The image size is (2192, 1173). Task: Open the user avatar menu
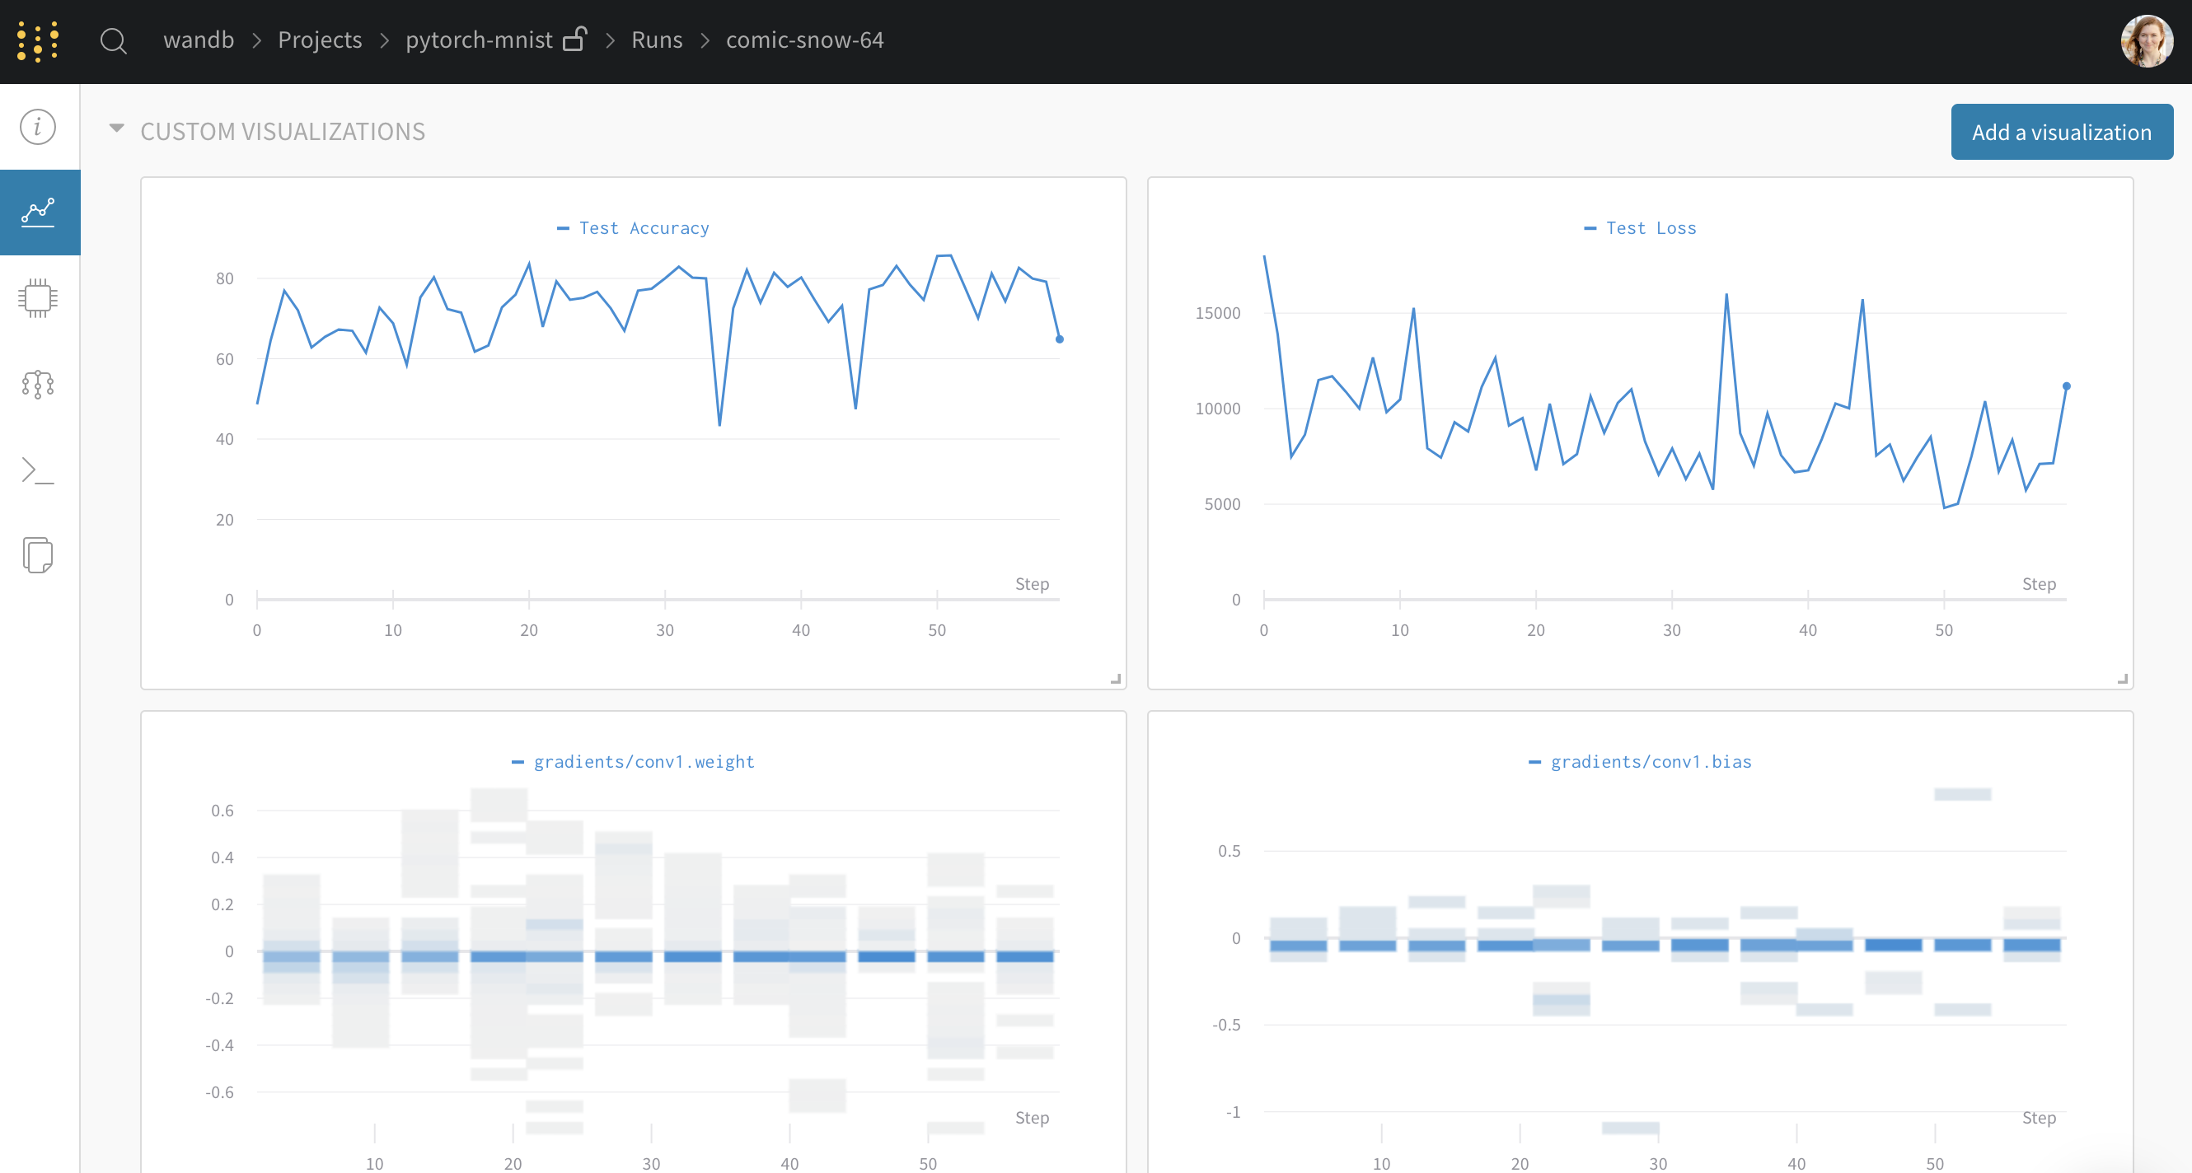(2146, 41)
